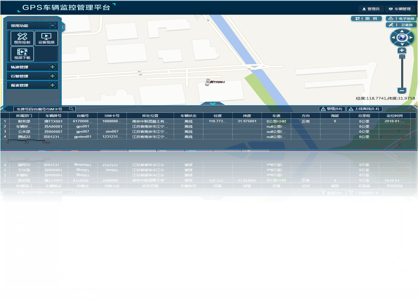Zoom in the map with plus button
Viewport: 418px width, 302px height.
(402, 51)
